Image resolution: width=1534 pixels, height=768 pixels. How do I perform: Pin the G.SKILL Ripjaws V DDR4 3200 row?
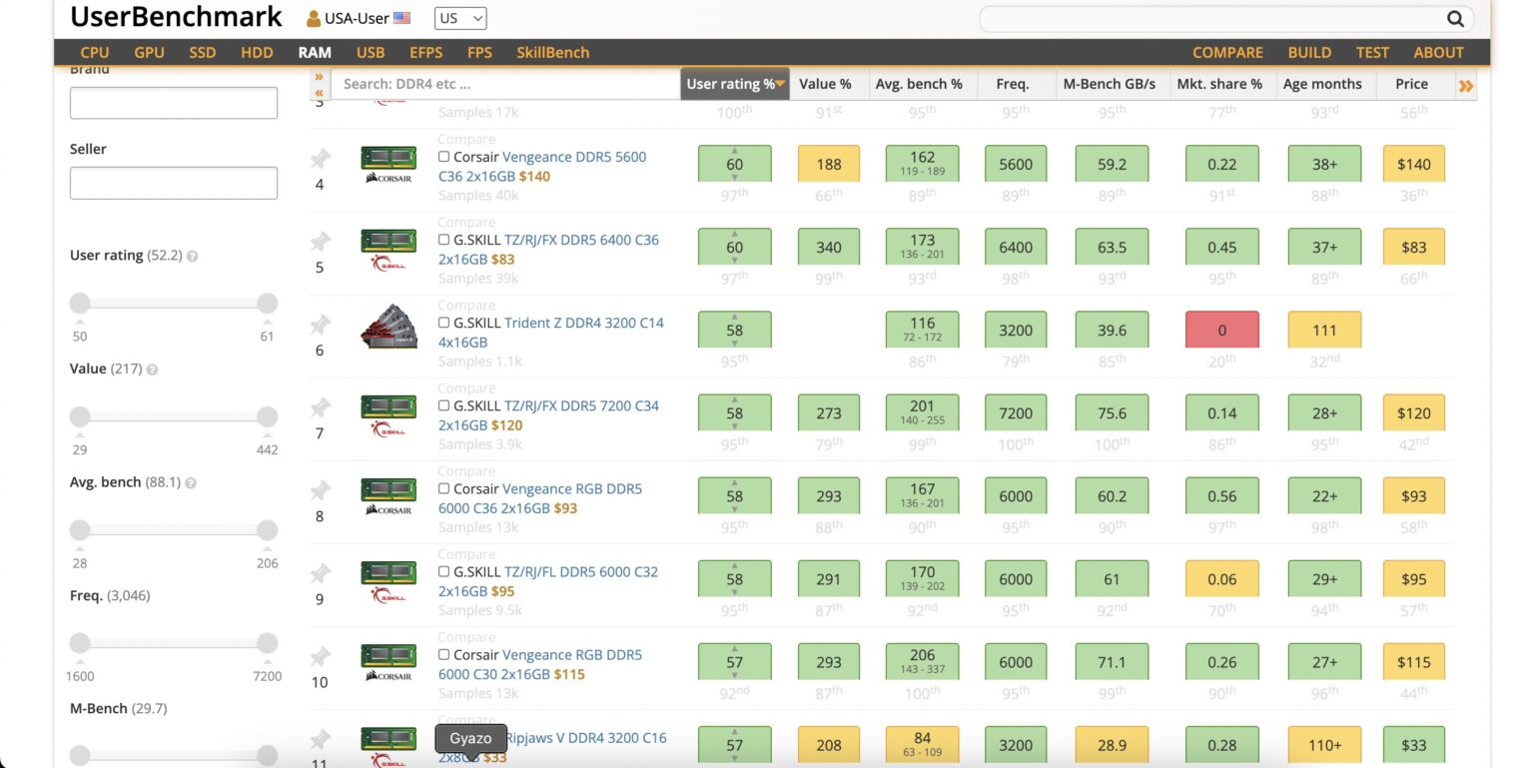point(320,739)
